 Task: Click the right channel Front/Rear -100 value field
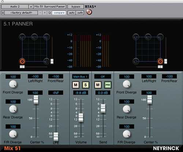(x=169, y=77)
